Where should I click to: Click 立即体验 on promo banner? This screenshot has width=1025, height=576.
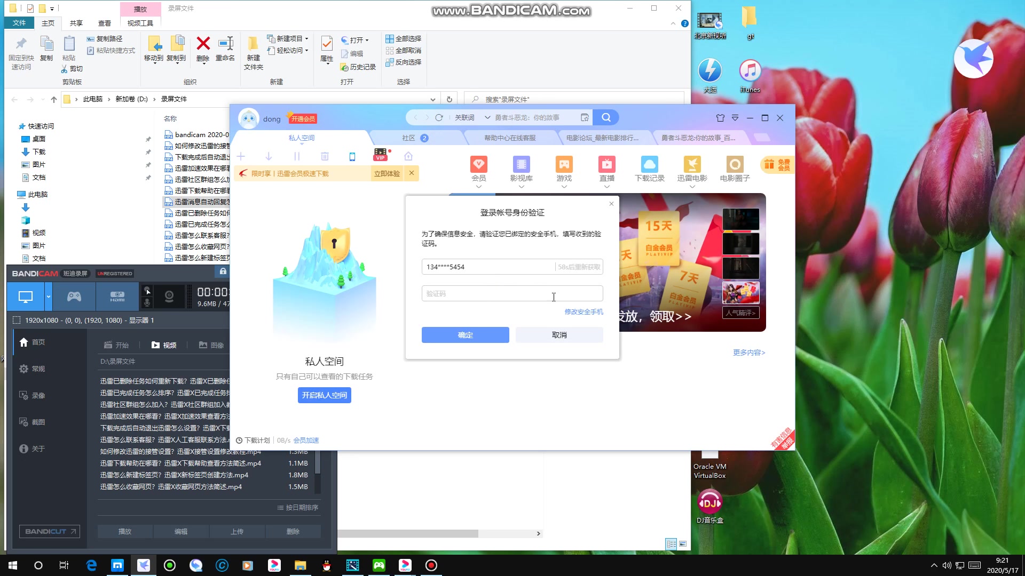coord(387,173)
